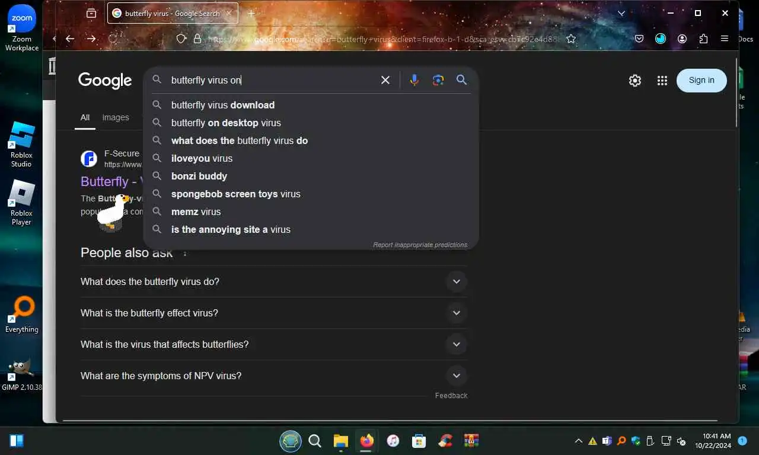Open the Google apps grid

click(x=662, y=81)
